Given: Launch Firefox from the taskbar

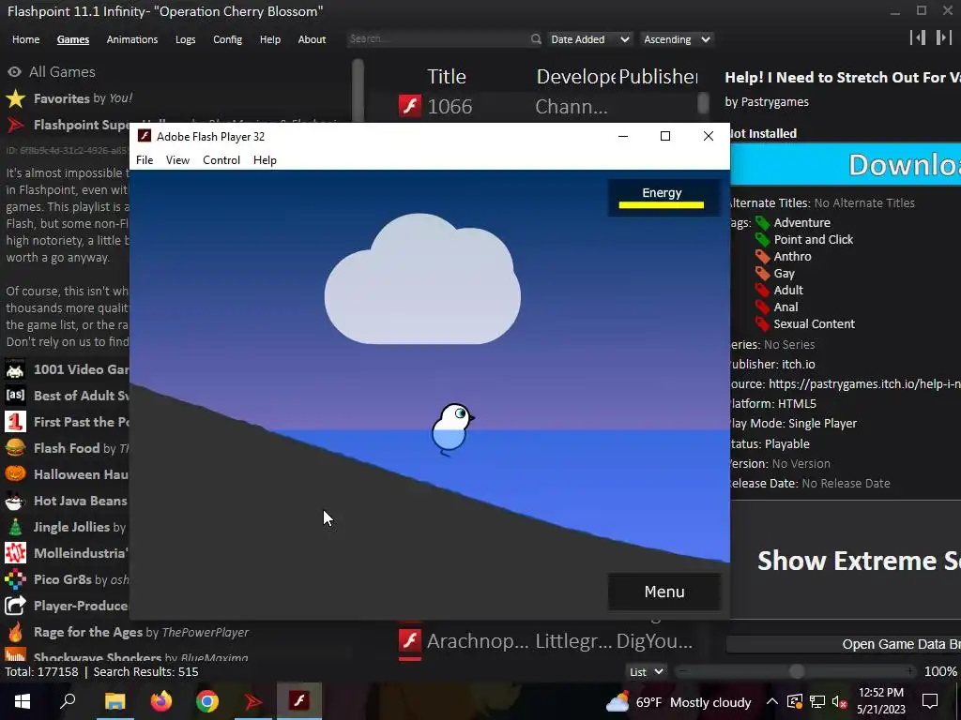Looking at the screenshot, I should (x=161, y=701).
